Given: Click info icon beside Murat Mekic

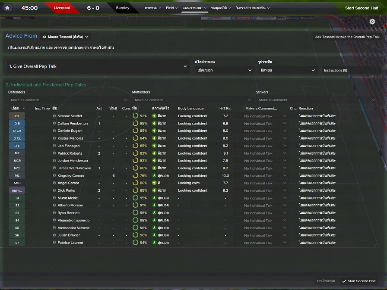Looking at the screenshot, I should (54, 198).
